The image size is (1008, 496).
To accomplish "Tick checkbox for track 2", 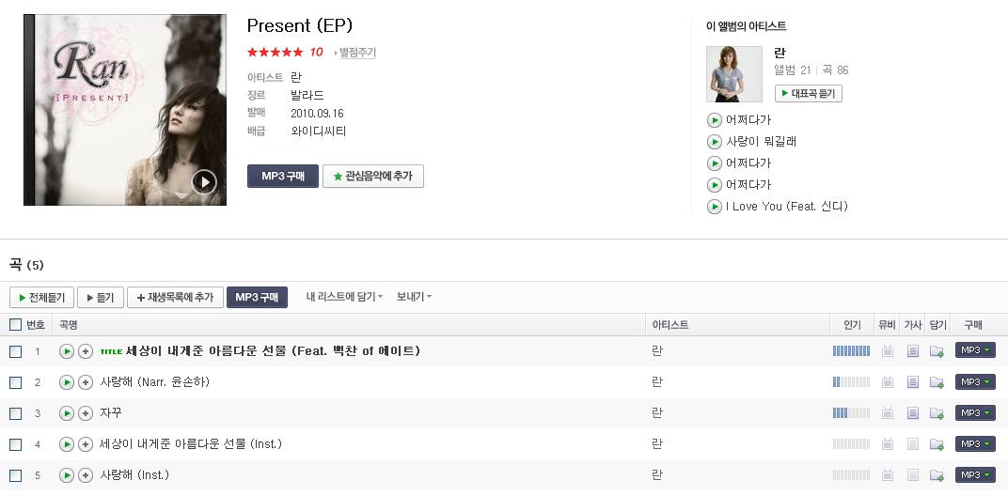I will 15,383.
